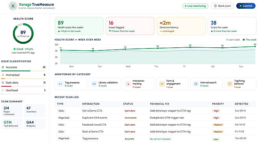Open the Detection latency card
The width and height of the screenshot is (258, 145).
tap(181, 26)
